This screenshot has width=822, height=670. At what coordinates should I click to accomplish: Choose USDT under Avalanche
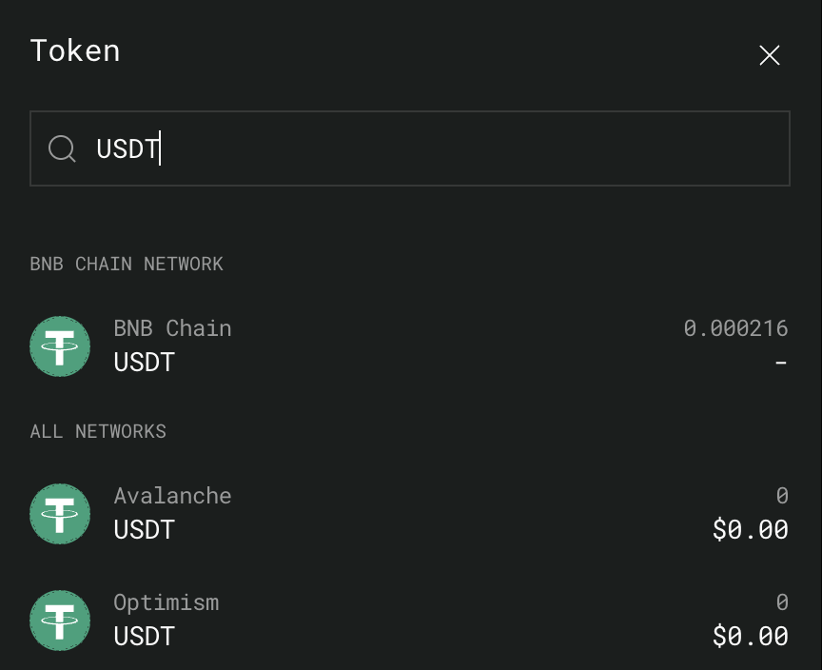point(144,530)
